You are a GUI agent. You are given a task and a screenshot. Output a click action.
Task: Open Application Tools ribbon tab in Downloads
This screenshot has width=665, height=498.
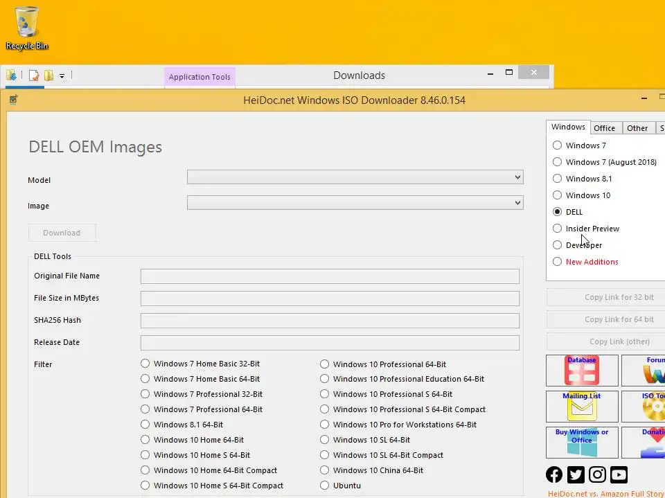point(199,77)
